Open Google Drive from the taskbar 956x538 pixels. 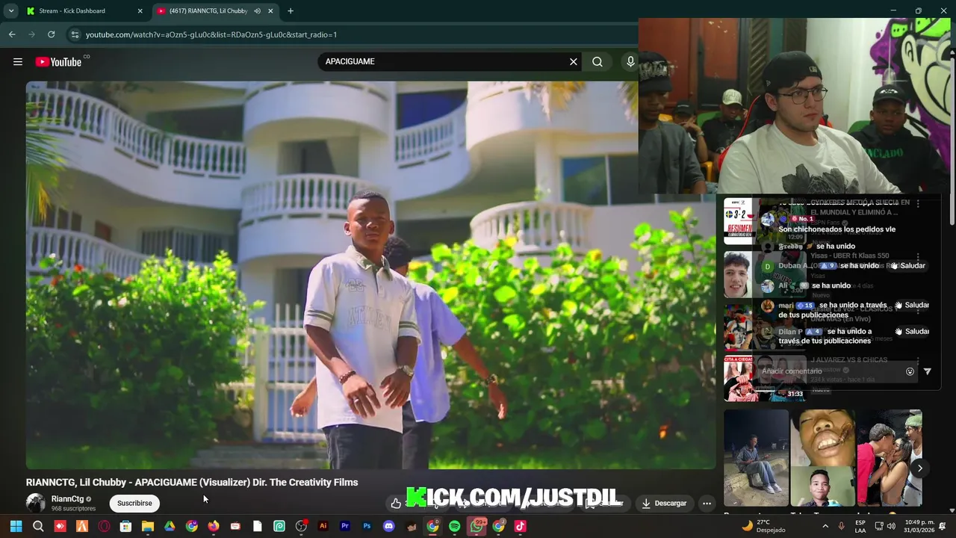pos(170,526)
